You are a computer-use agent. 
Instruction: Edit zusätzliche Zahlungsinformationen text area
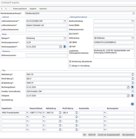pyautogui.click(x=114, y=54)
